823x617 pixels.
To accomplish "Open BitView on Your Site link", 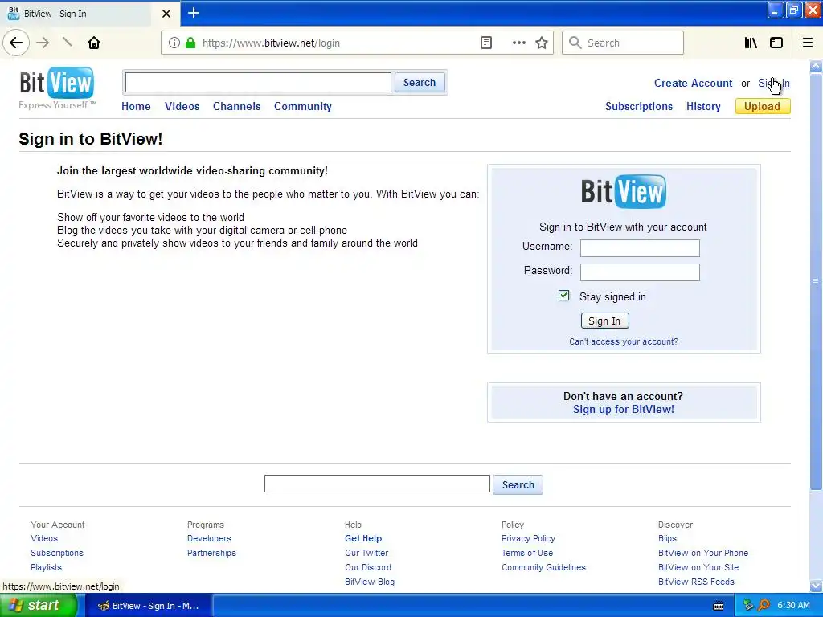I will (698, 567).
